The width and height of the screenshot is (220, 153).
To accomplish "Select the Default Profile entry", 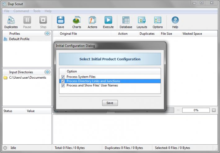I will 27,39.
